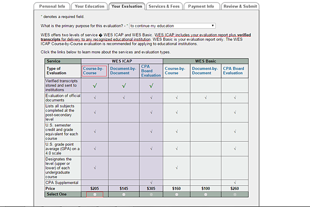Click the WES Basic column header
The height and width of the screenshot is (207, 310).
point(206,61)
